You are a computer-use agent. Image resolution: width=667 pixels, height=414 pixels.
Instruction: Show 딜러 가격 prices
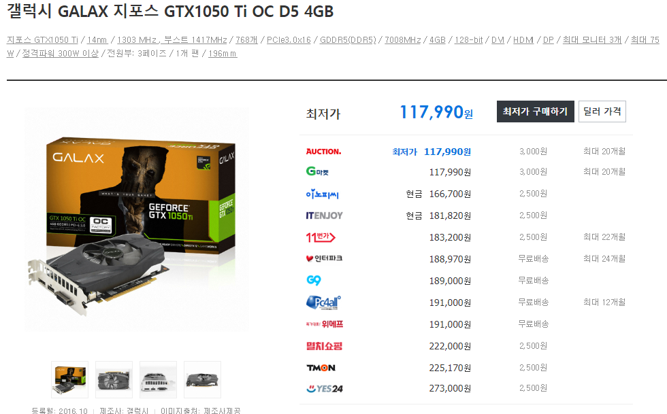602,111
